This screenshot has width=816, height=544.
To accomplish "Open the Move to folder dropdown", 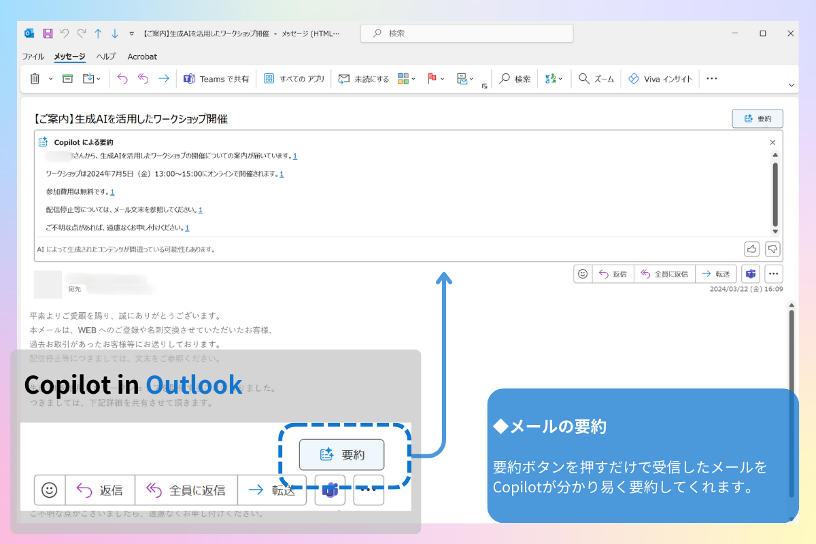I will click(x=92, y=79).
